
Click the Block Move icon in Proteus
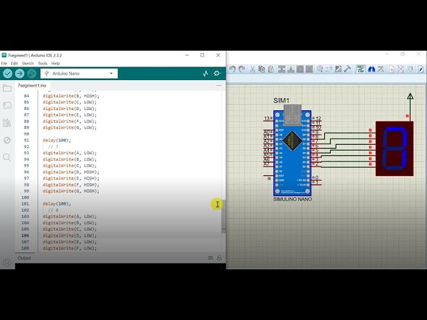[291, 69]
